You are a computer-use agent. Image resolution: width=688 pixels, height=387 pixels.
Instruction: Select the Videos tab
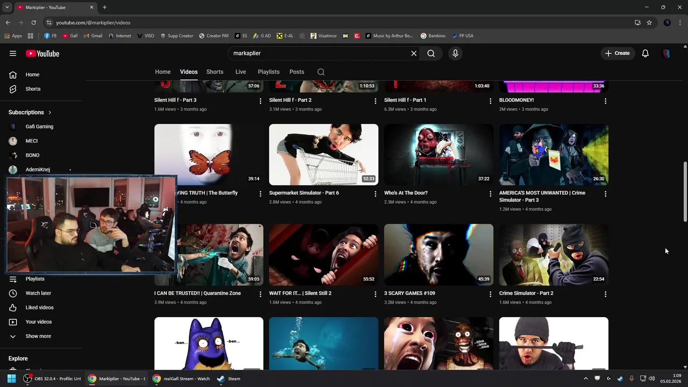pyautogui.click(x=189, y=72)
